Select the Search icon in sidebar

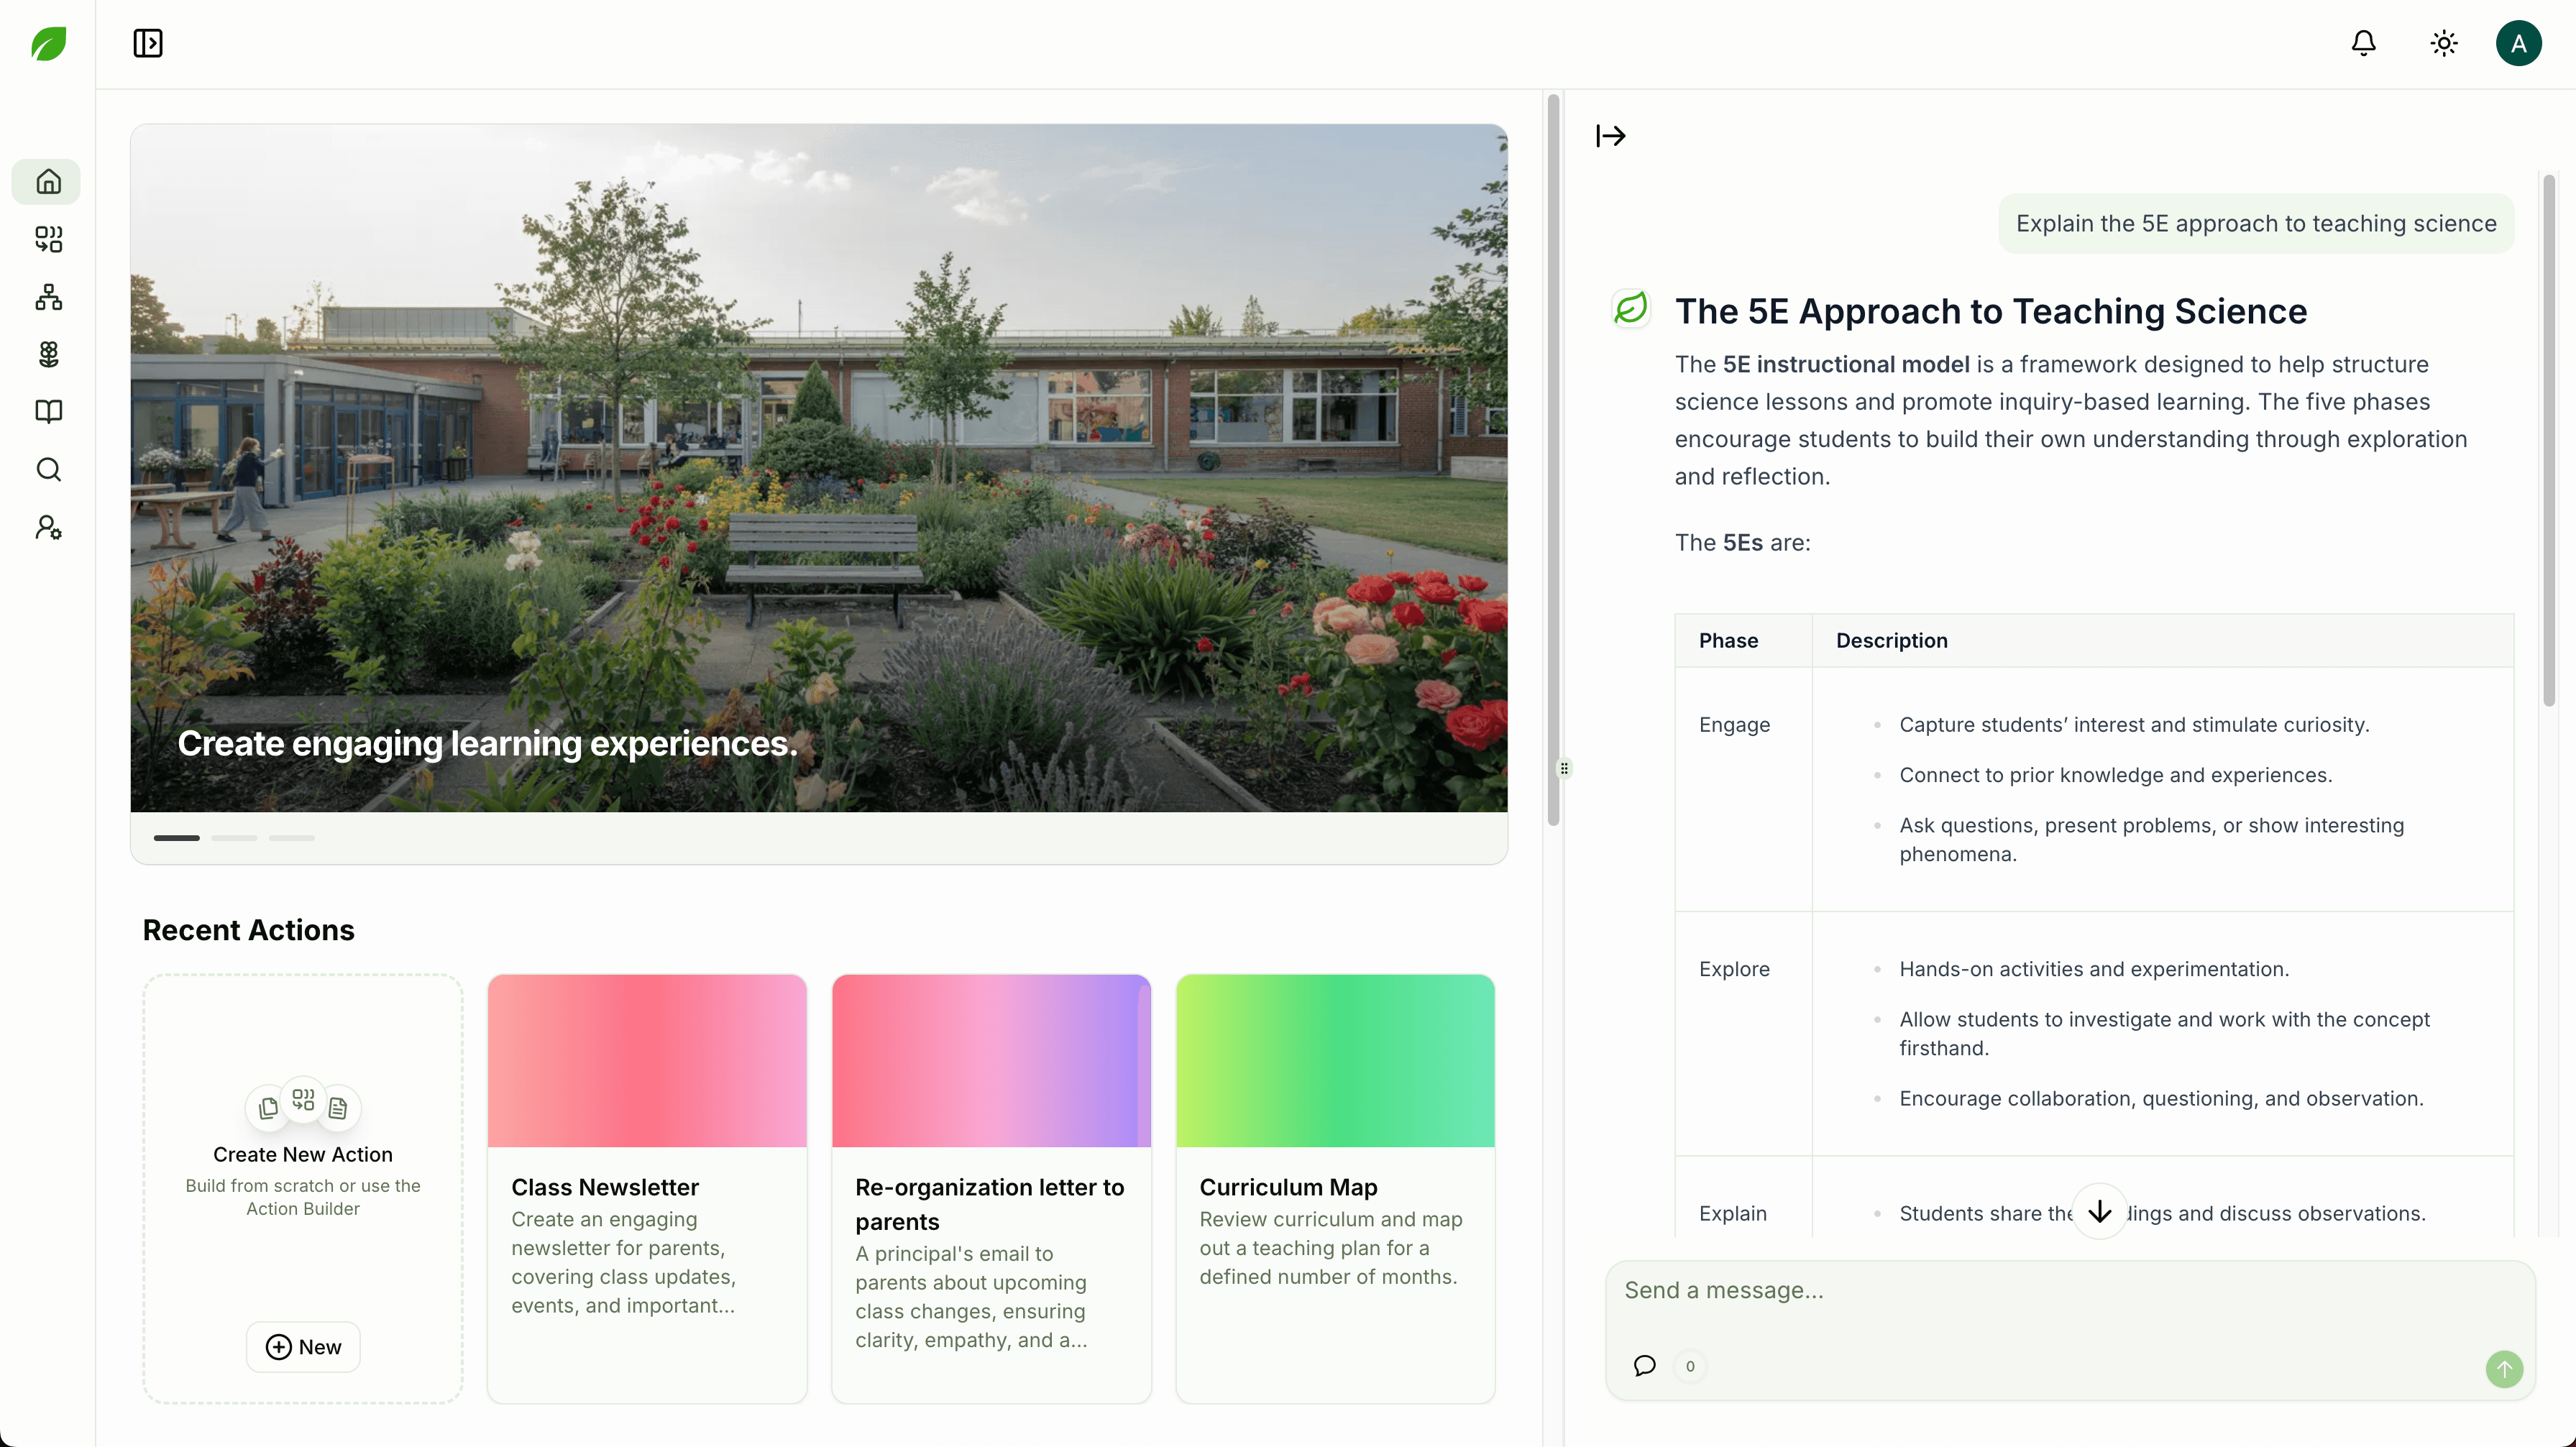click(x=47, y=469)
